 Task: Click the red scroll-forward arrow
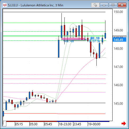pos(124,123)
